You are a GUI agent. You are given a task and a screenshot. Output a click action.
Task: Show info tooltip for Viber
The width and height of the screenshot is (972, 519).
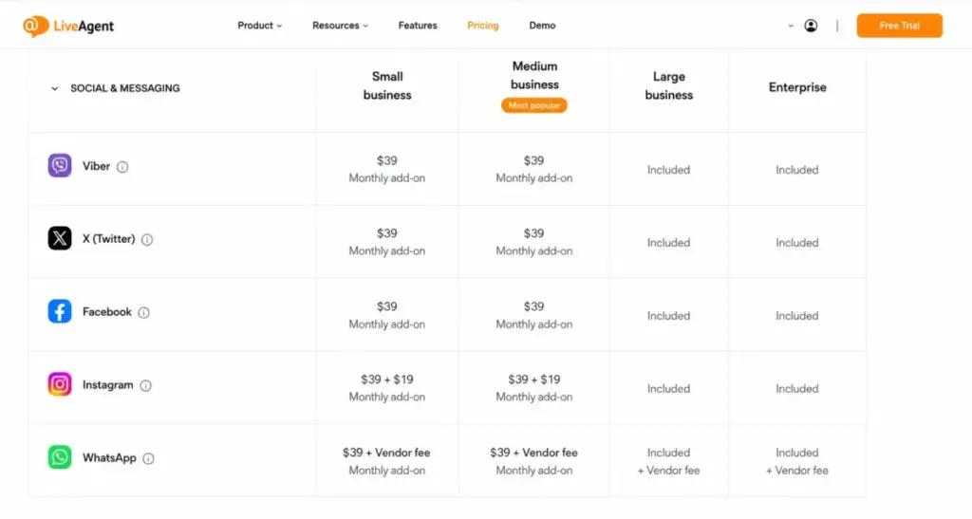point(122,167)
